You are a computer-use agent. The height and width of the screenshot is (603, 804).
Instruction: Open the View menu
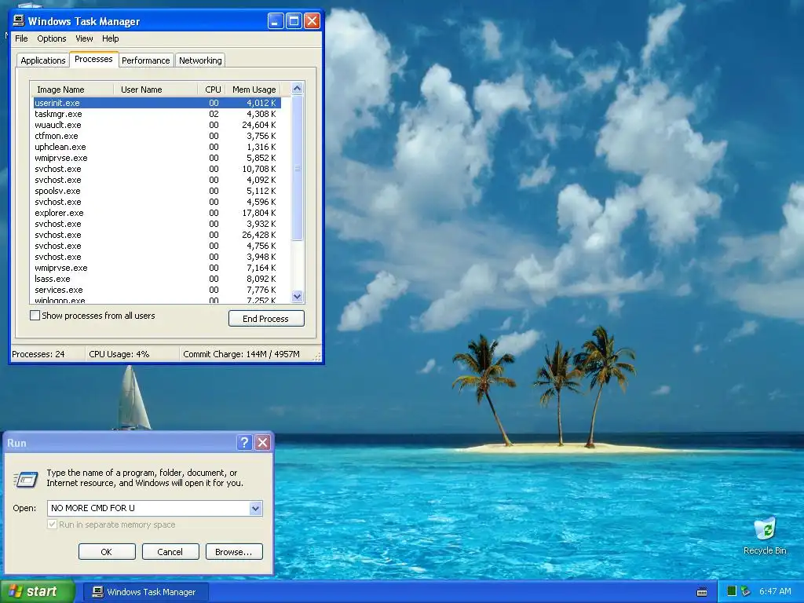84,38
